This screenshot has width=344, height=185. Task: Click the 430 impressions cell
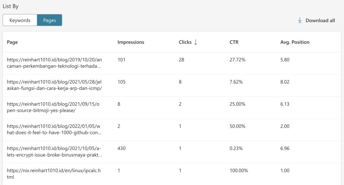coord(121,148)
